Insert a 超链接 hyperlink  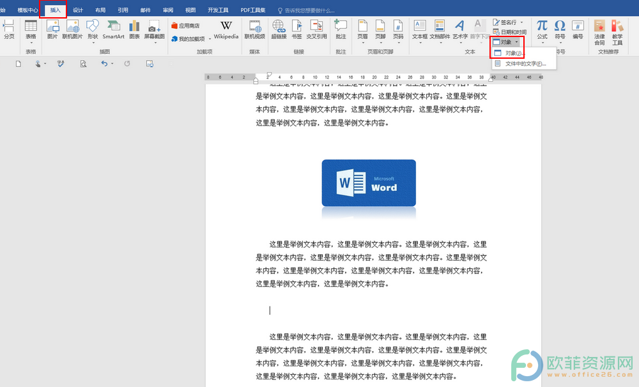point(279,29)
